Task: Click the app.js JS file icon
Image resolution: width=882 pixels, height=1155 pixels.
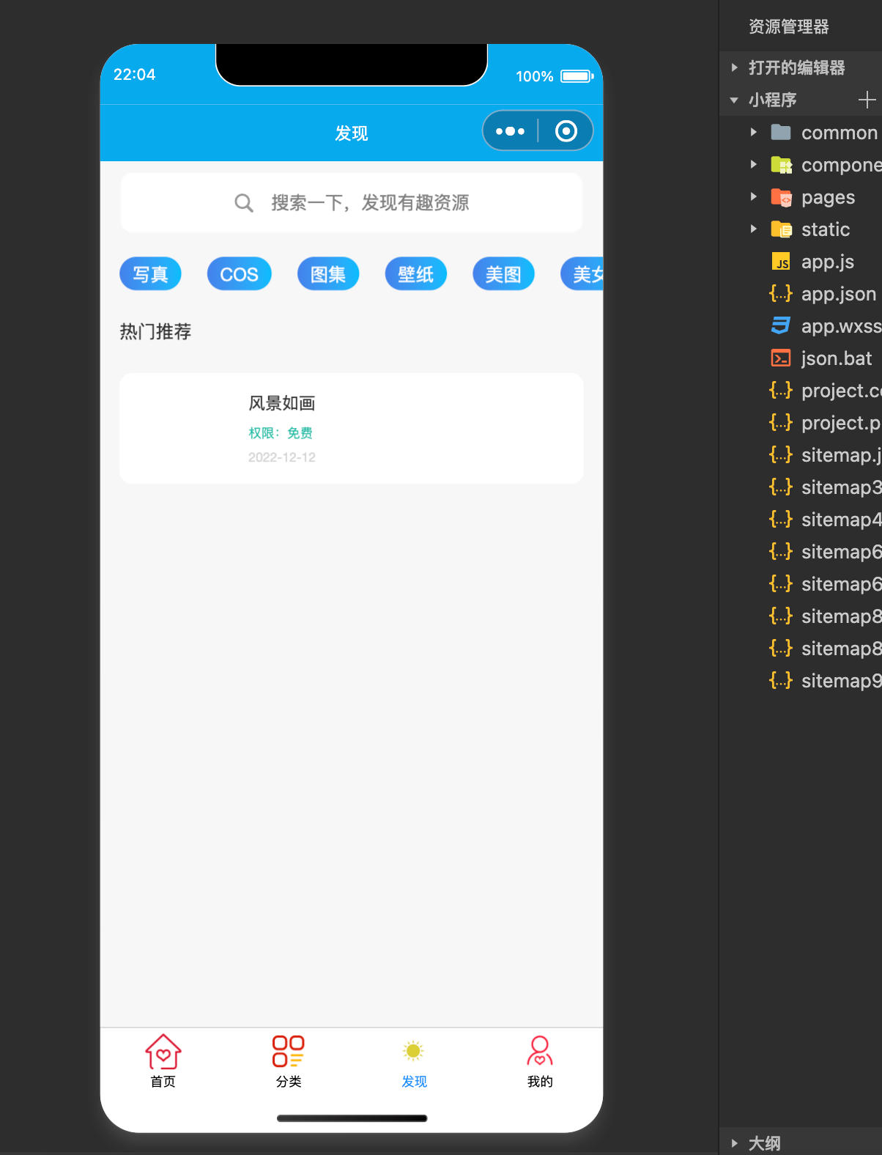Action: pyautogui.click(x=781, y=262)
